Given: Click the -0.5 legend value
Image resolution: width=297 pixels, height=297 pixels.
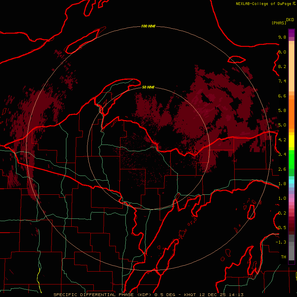Looking at the screenshot, I should point(281,228).
